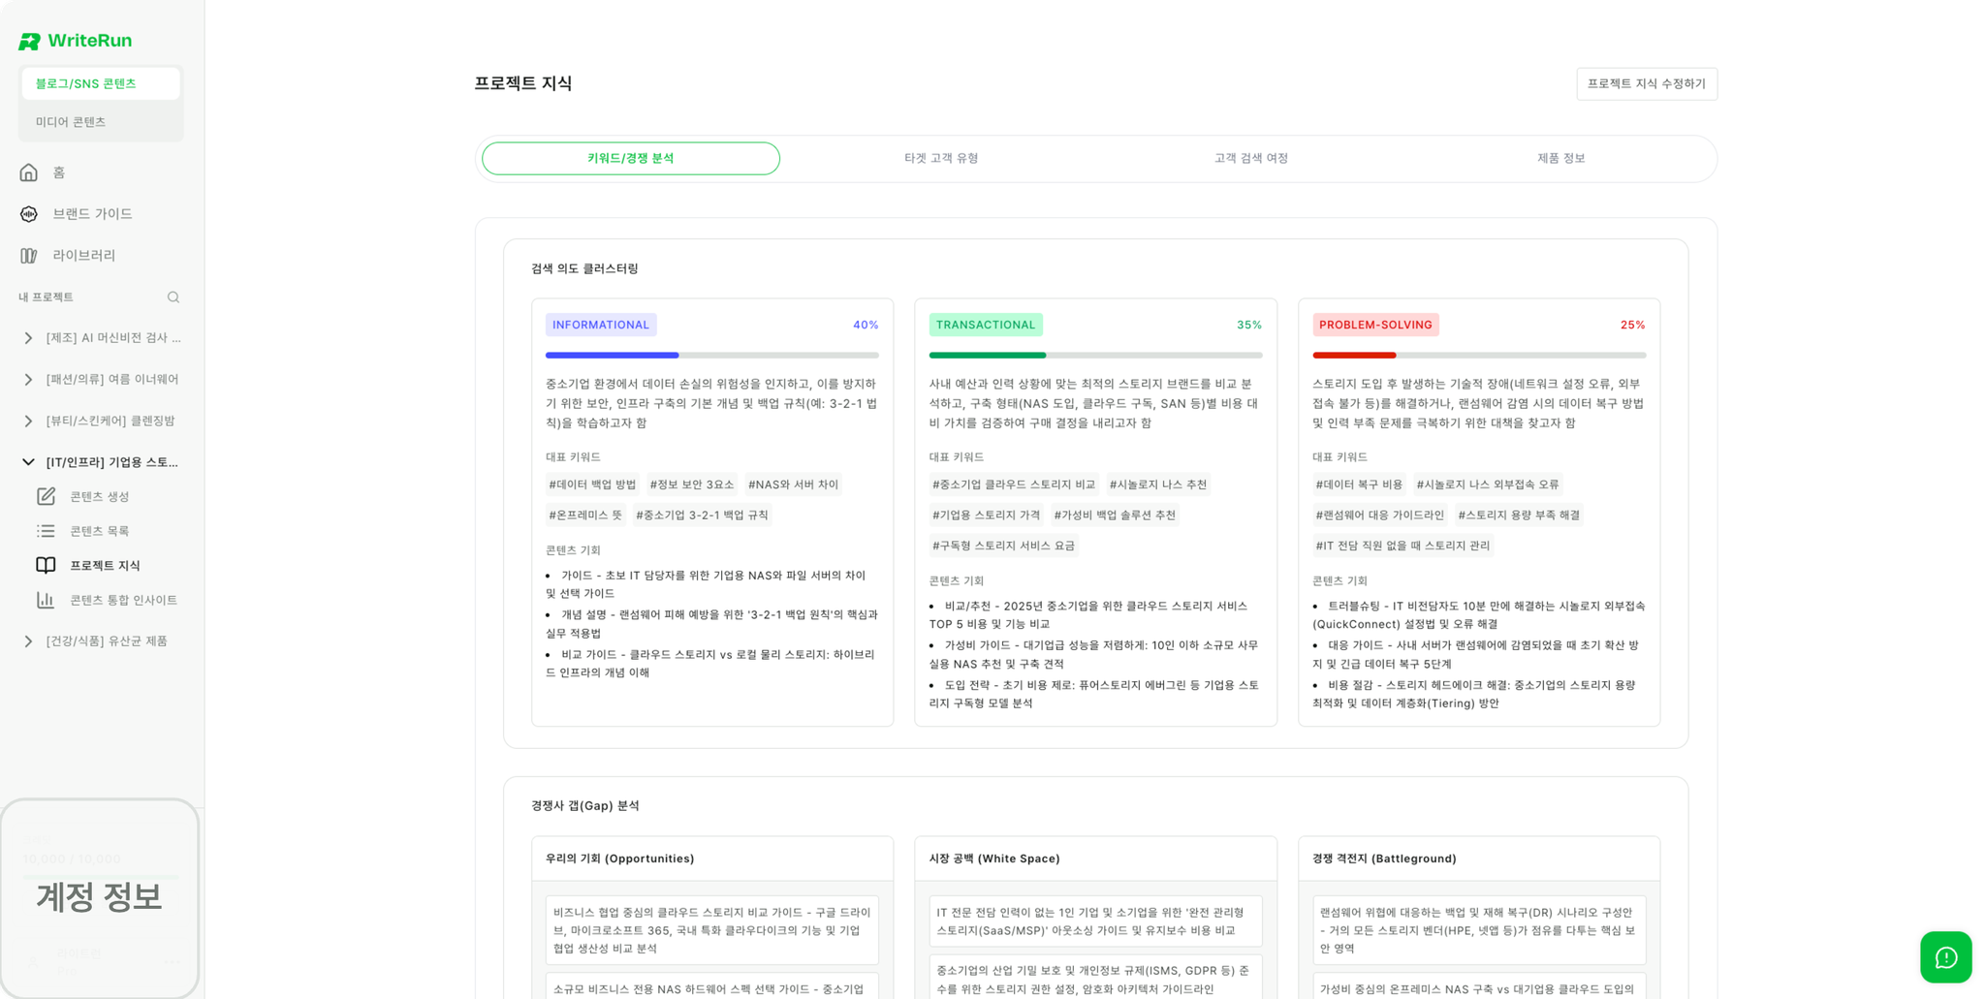Open the 계정 정보 account panel

click(x=100, y=897)
